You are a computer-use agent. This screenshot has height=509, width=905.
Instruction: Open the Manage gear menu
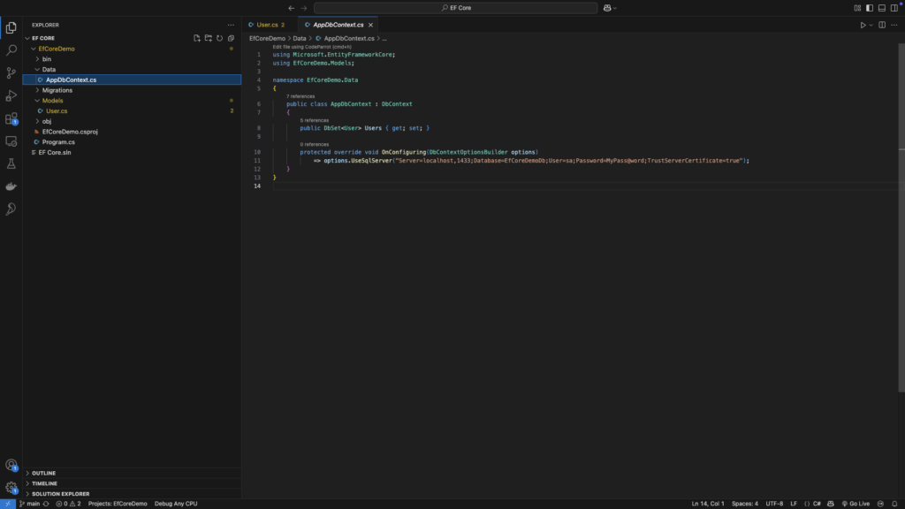coord(11,488)
